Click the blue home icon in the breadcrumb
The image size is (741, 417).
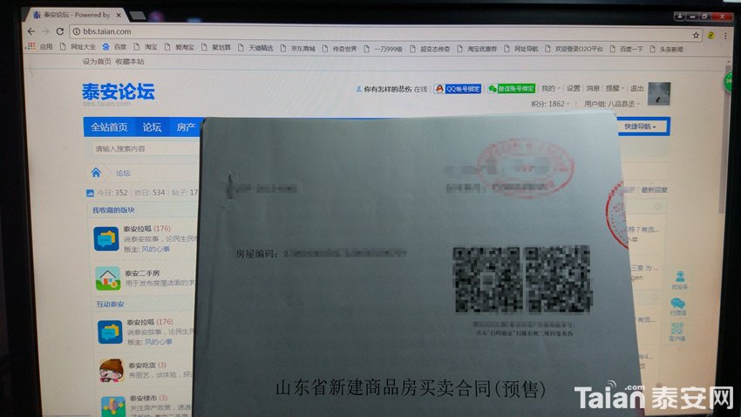click(x=96, y=173)
